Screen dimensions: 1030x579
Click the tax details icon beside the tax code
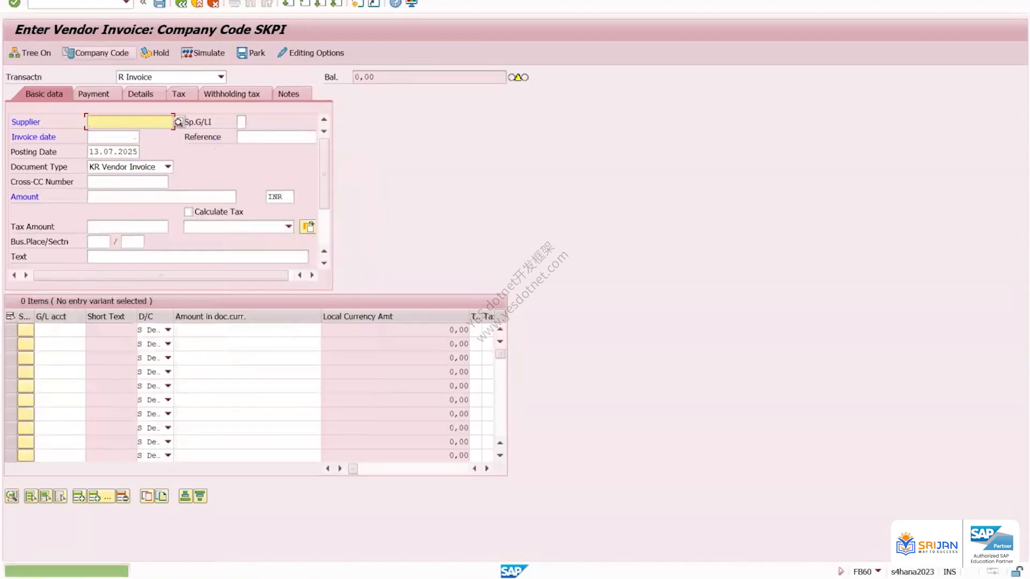tap(307, 227)
